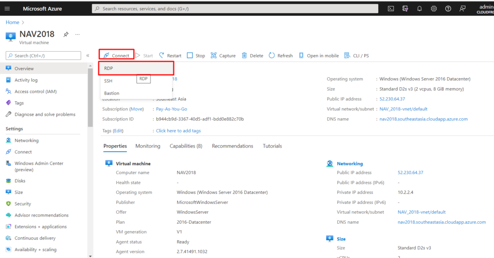Capture the virtual machine image

223,55
